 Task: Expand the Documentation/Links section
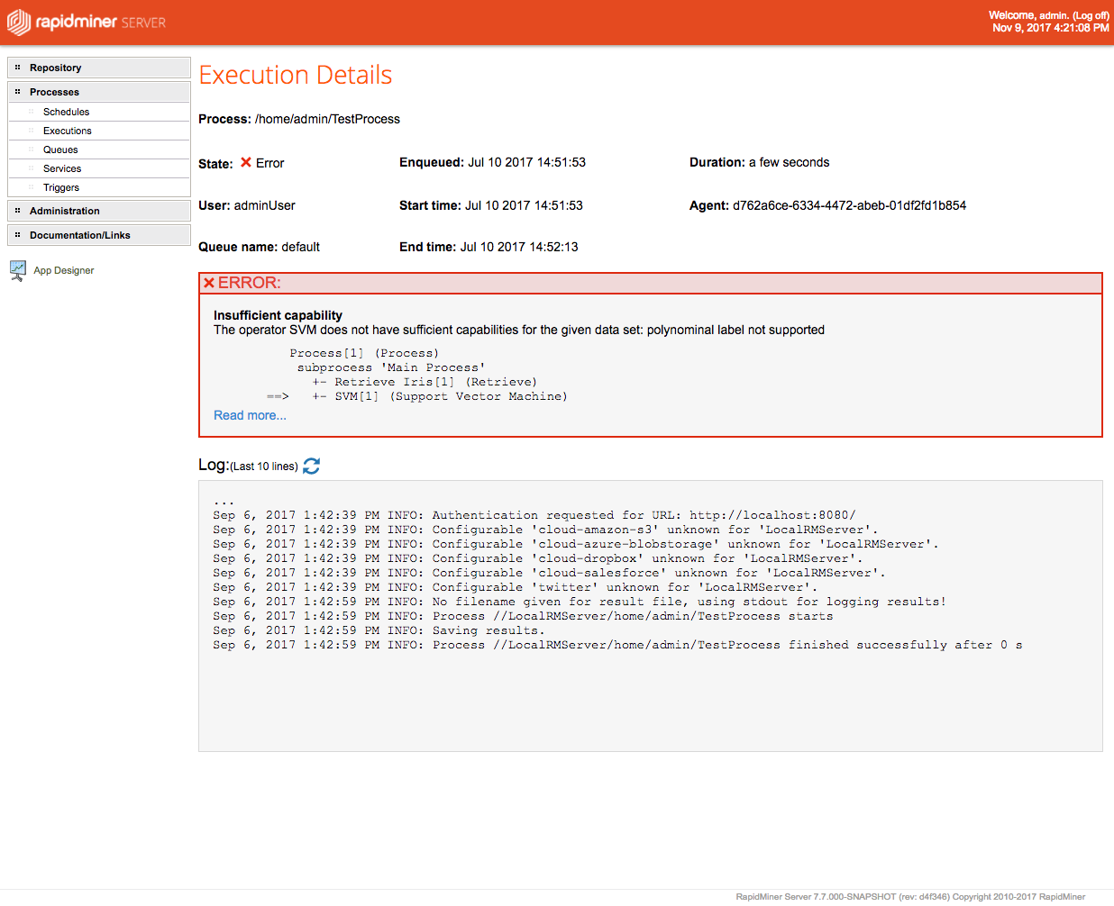click(x=99, y=235)
